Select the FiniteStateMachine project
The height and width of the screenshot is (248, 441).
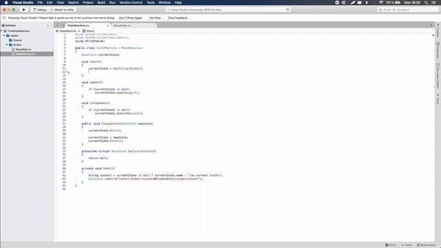(x=19, y=31)
